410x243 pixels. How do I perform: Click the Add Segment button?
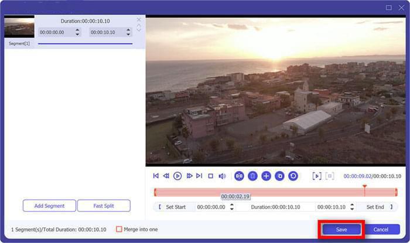click(x=49, y=206)
